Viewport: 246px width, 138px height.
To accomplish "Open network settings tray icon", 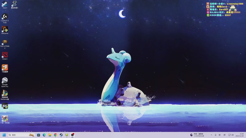I will [x=229, y=135].
